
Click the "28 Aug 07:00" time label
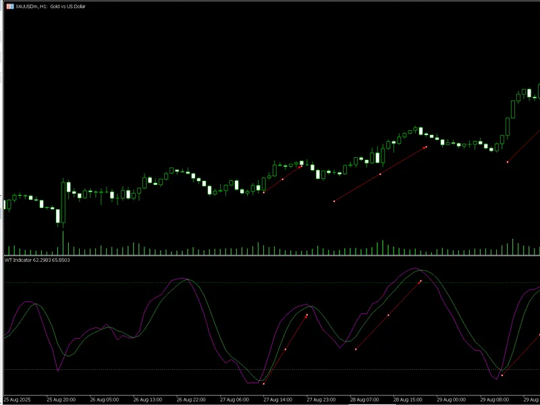pos(364,400)
